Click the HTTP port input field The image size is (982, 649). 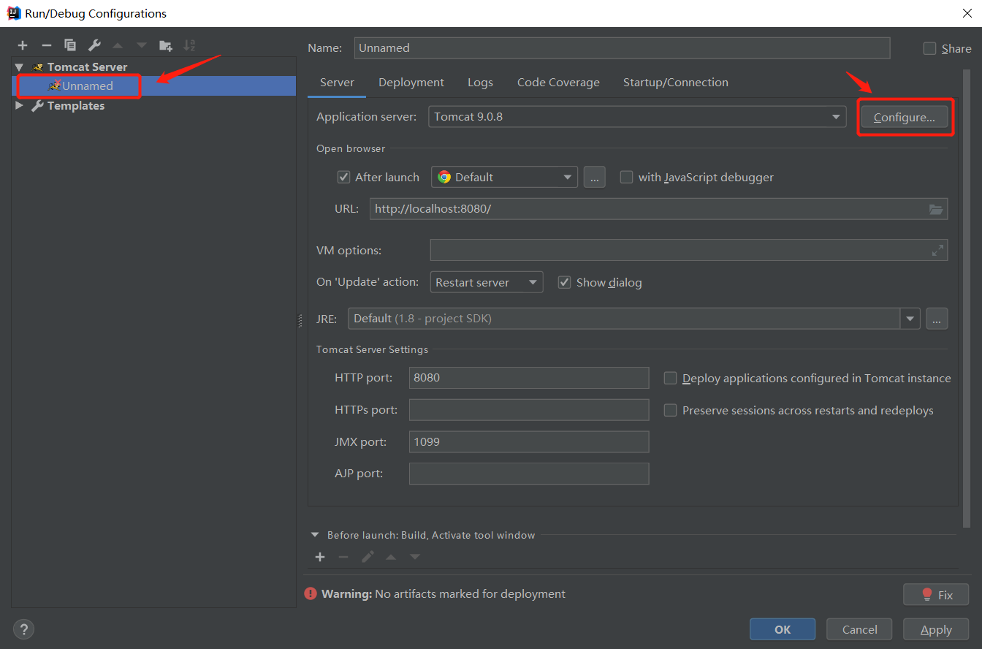[x=529, y=378]
